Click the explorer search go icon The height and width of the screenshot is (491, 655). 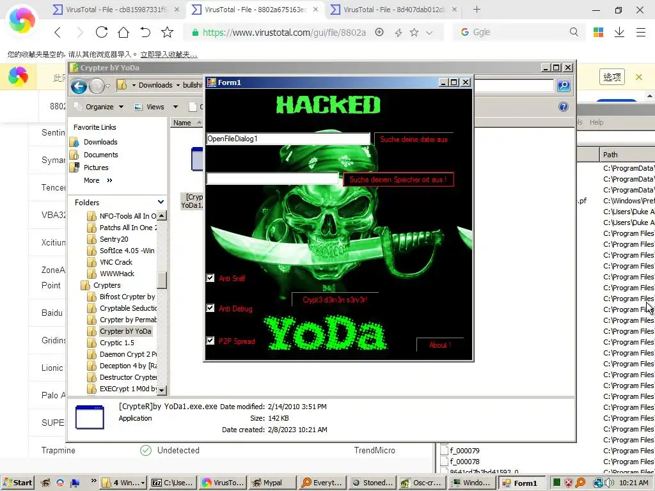point(564,86)
